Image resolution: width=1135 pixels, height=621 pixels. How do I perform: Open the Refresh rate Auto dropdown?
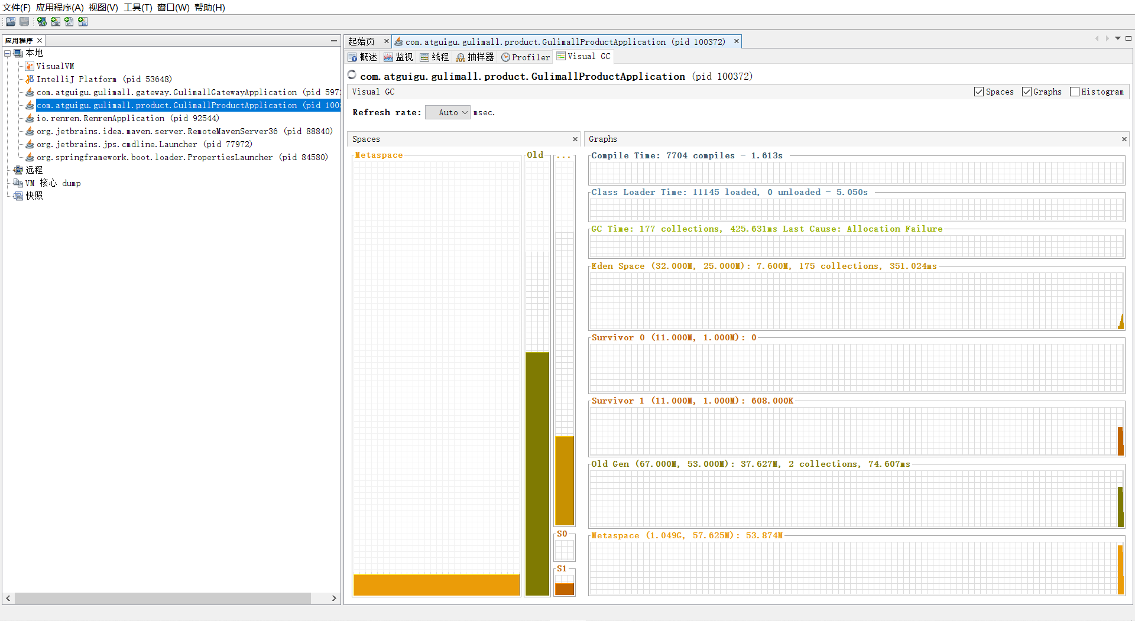pyautogui.click(x=448, y=112)
